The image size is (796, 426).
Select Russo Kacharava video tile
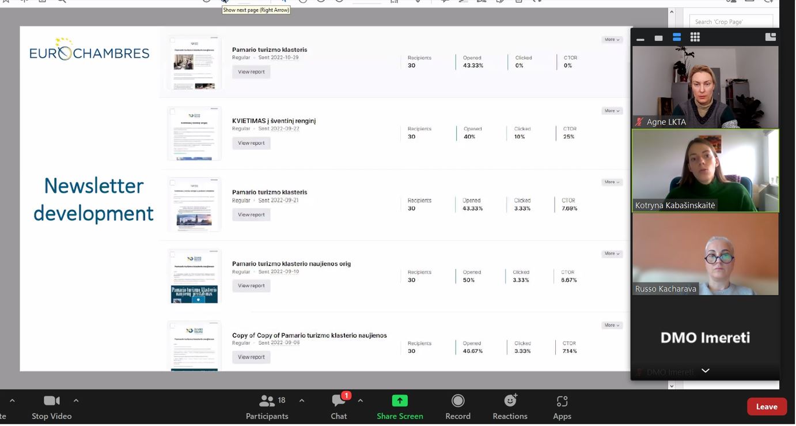[705, 254]
